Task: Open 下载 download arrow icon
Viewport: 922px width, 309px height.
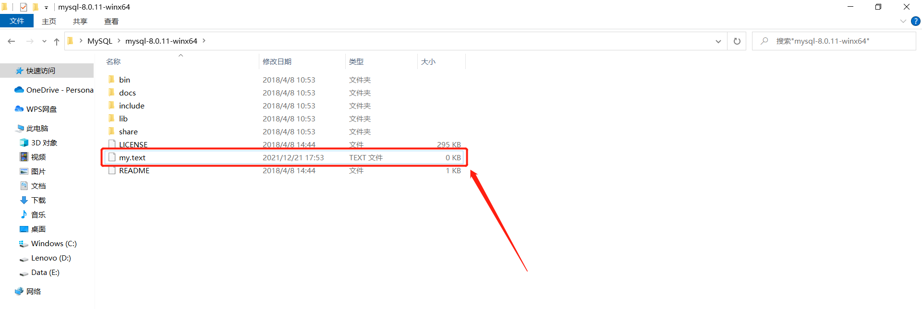Action: 24,200
